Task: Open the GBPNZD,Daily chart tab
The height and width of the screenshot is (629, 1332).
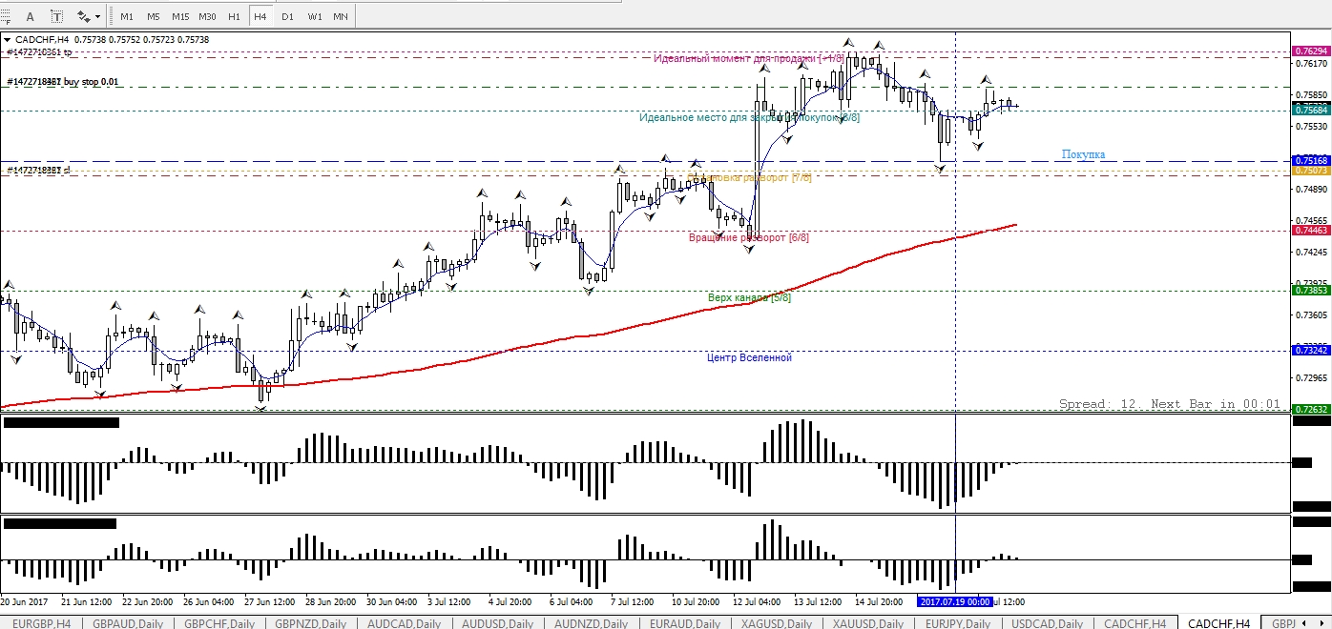Action: click(310, 622)
